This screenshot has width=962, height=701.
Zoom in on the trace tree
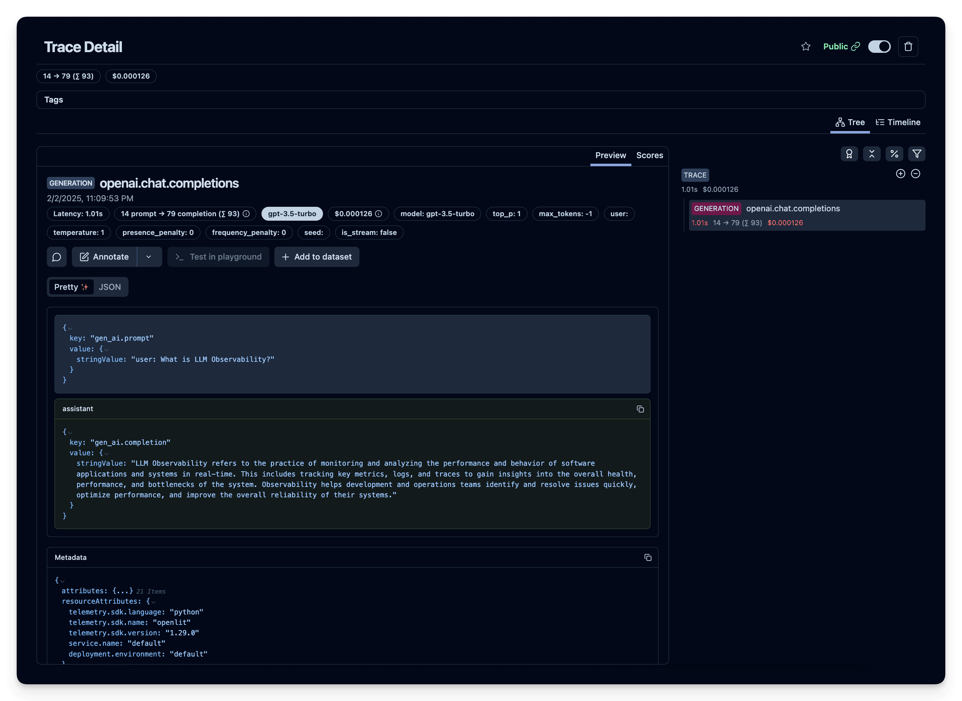[901, 174]
